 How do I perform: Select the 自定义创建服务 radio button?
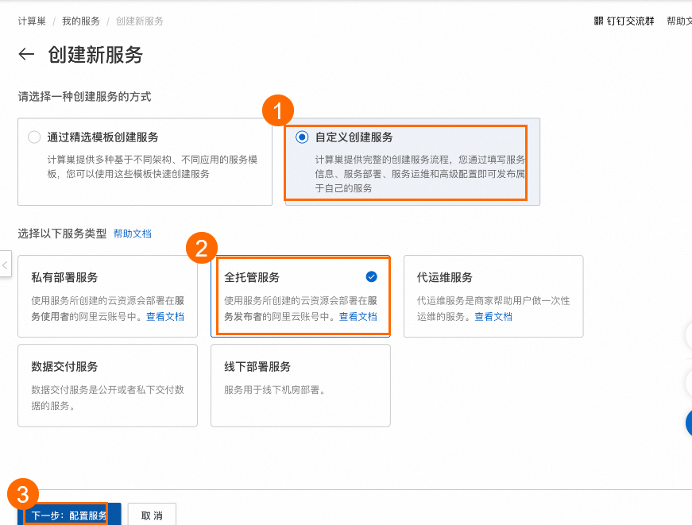302,137
